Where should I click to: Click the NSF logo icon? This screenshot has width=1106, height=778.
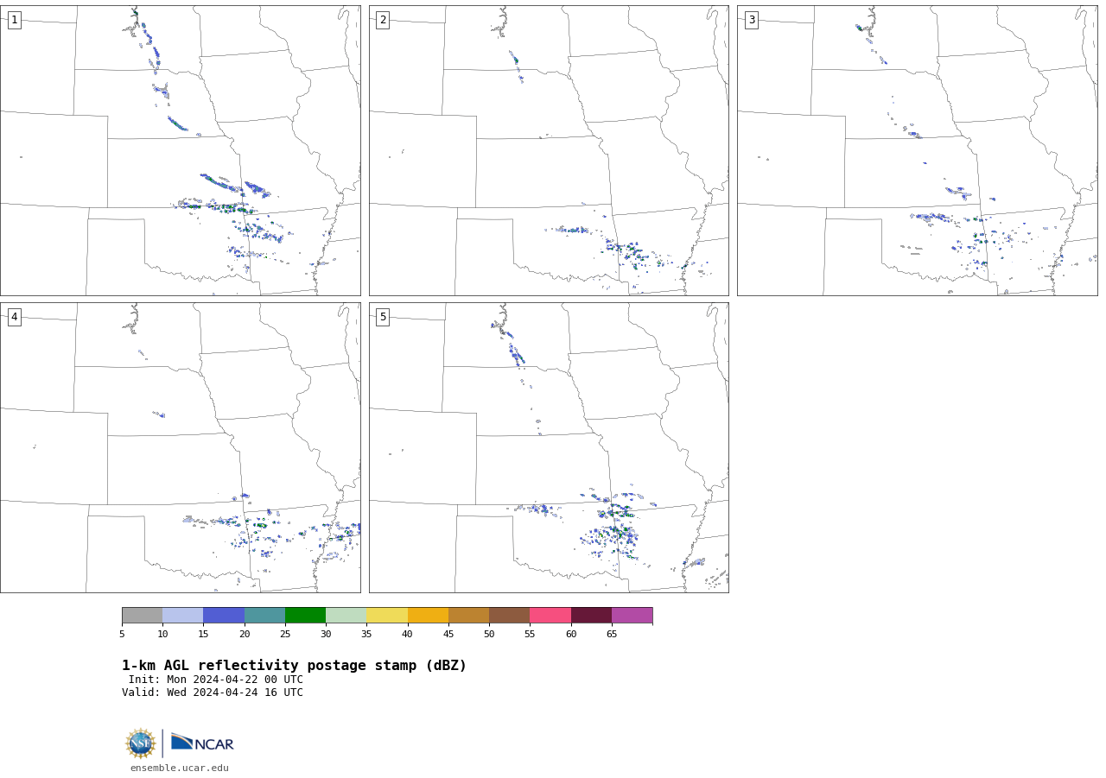141,743
